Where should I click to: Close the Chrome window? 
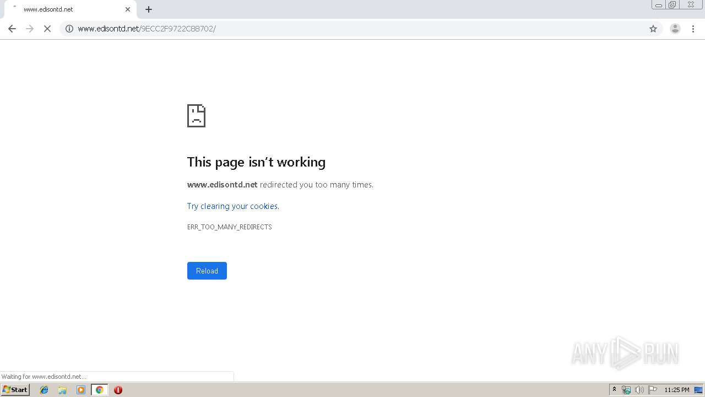(x=691, y=5)
